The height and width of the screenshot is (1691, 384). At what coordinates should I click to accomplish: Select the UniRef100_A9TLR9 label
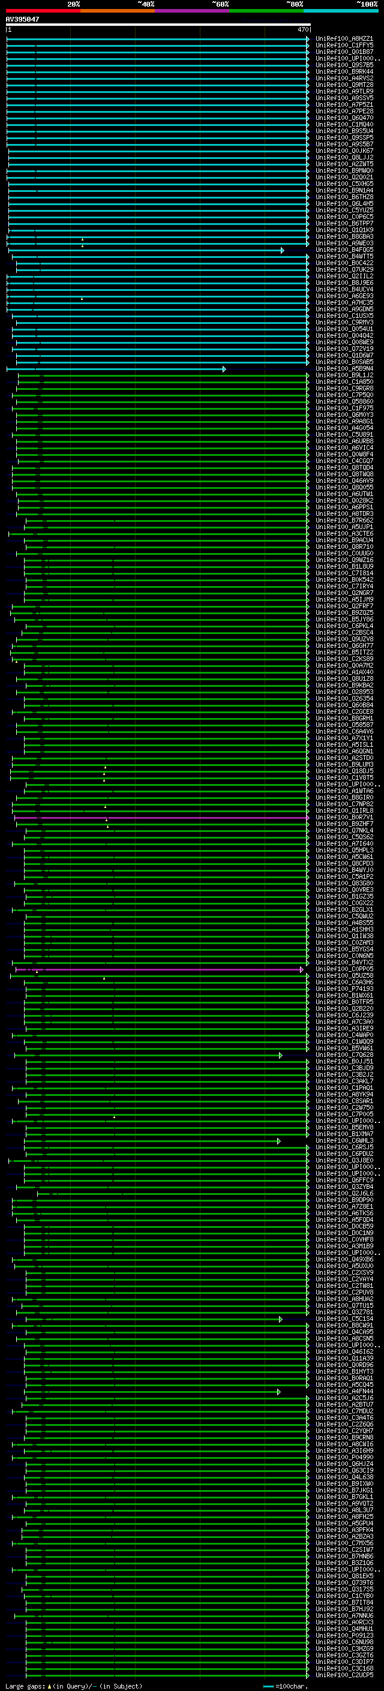[344, 92]
